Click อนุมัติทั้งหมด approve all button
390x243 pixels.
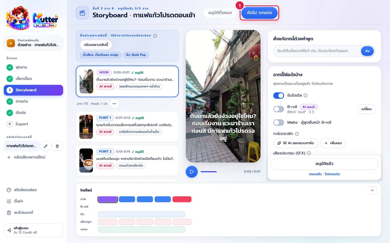click(220, 13)
